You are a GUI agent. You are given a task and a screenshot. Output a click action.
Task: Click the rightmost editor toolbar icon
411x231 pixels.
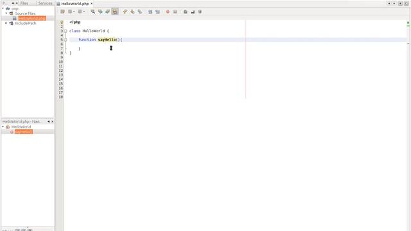point(200,12)
